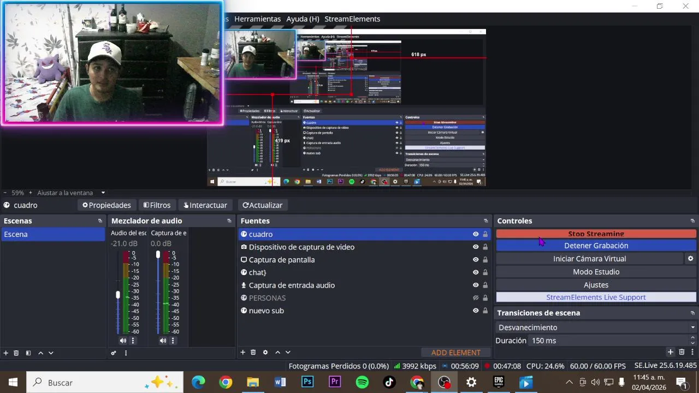Image resolution: width=699 pixels, height=393 pixels.
Task: Add a new source in Fuentes toolbar
Action: pos(243,353)
